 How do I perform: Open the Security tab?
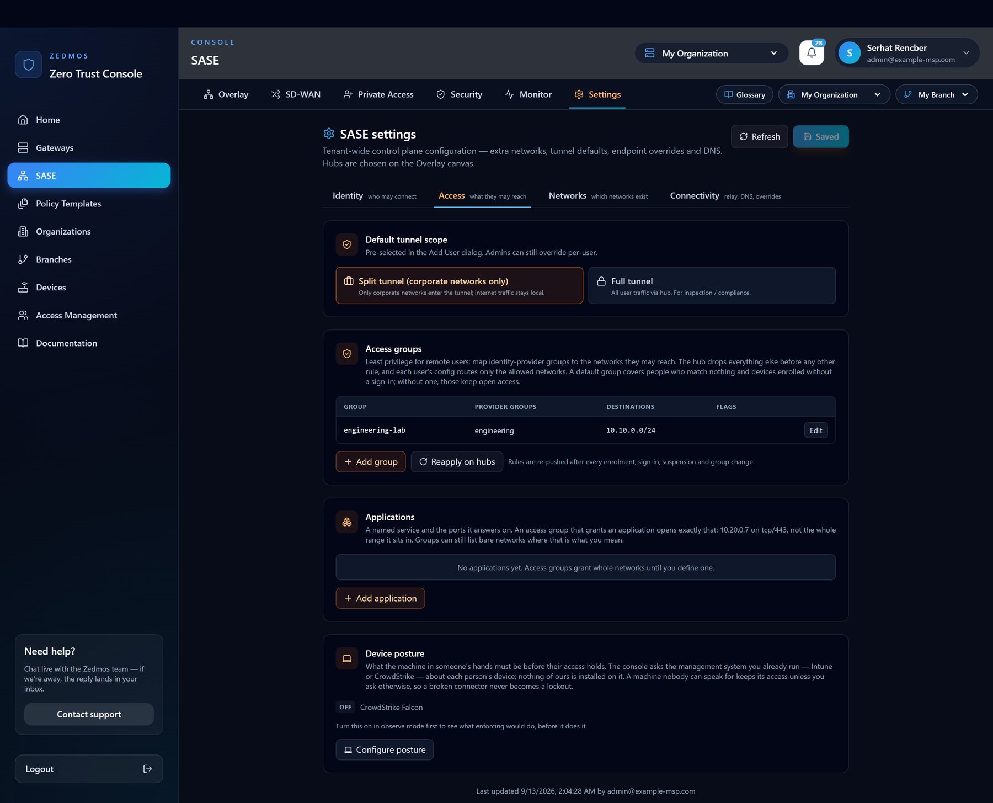459,94
